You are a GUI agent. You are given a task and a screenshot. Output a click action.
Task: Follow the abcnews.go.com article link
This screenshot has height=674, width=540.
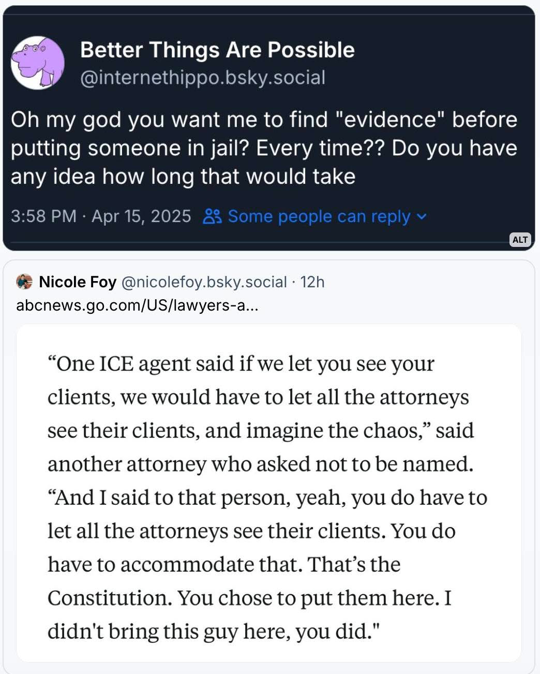[x=137, y=305]
